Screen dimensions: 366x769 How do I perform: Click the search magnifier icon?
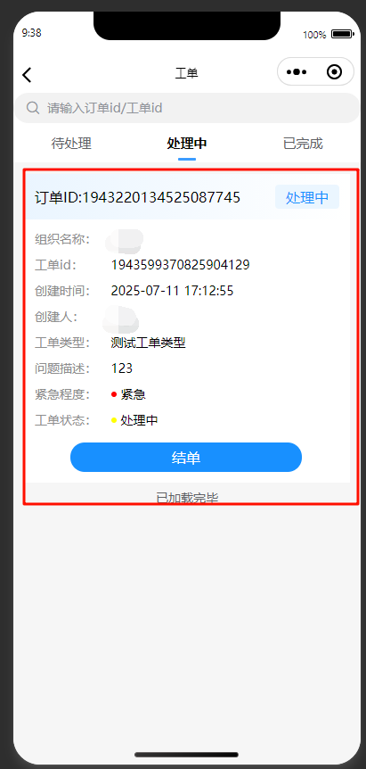tap(33, 107)
